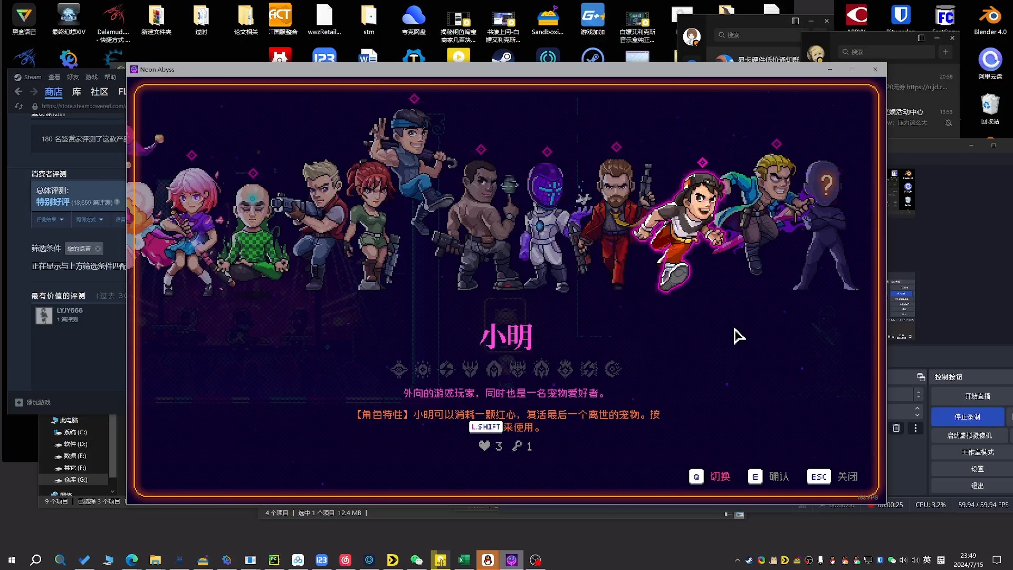1013x570 pixels.
Task: Open the Blender 4.0 desktop shortcut
Action: pyautogui.click(x=990, y=20)
